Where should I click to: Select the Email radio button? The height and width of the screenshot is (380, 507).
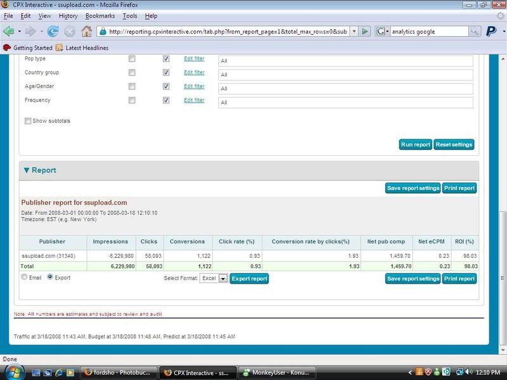pyautogui.click(x=25, y=277)
